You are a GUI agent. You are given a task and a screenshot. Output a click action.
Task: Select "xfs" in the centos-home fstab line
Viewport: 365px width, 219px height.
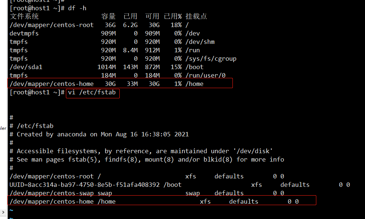point(205,201)
